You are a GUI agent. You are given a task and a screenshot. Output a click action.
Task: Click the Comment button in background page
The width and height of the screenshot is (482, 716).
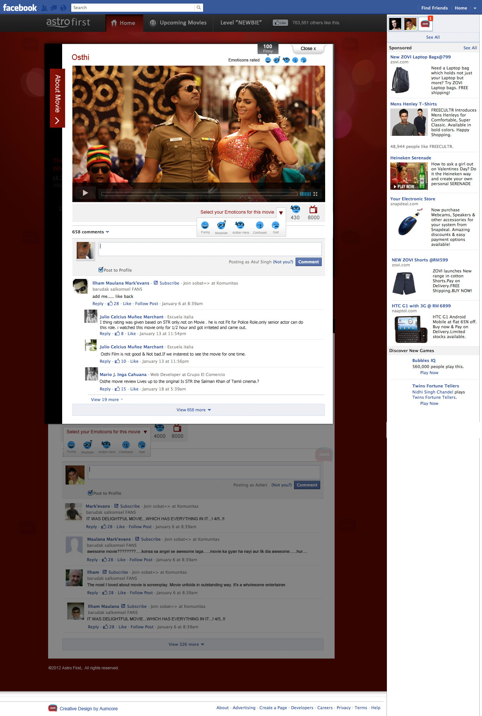click(x=307, y=485)
